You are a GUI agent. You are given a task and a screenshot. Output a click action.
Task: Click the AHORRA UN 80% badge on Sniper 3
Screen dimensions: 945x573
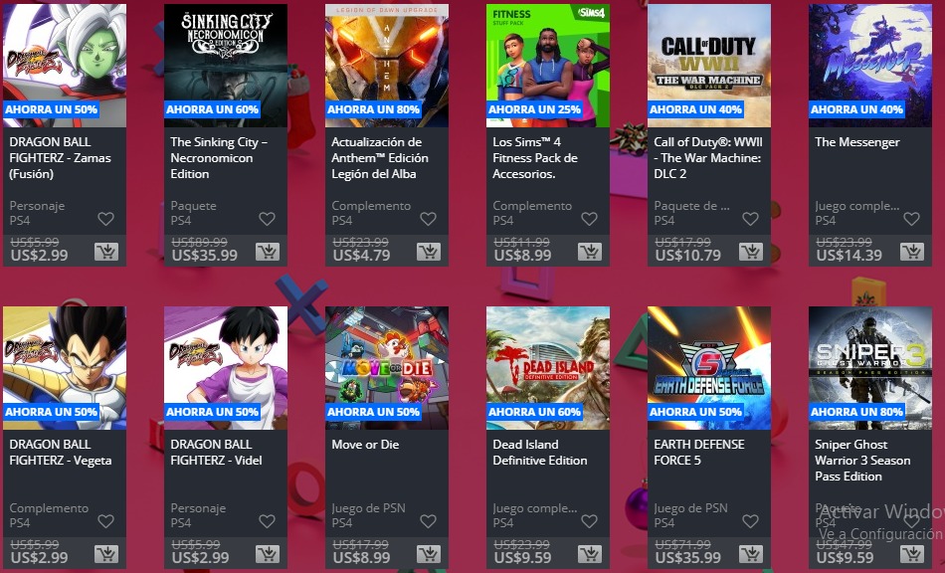point(857,412)
